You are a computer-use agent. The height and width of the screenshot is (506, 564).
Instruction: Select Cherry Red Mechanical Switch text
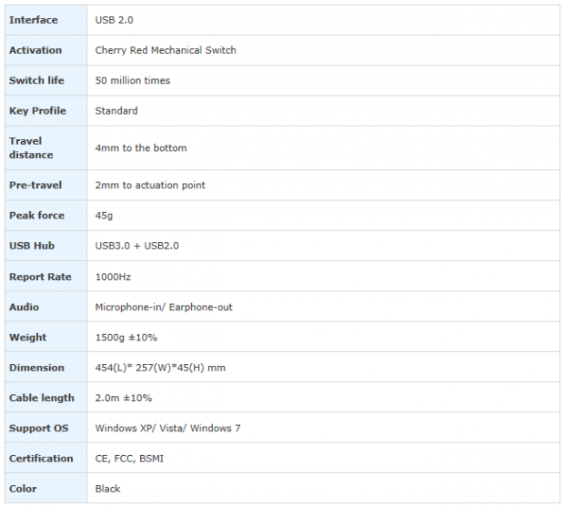coord(166,50)
